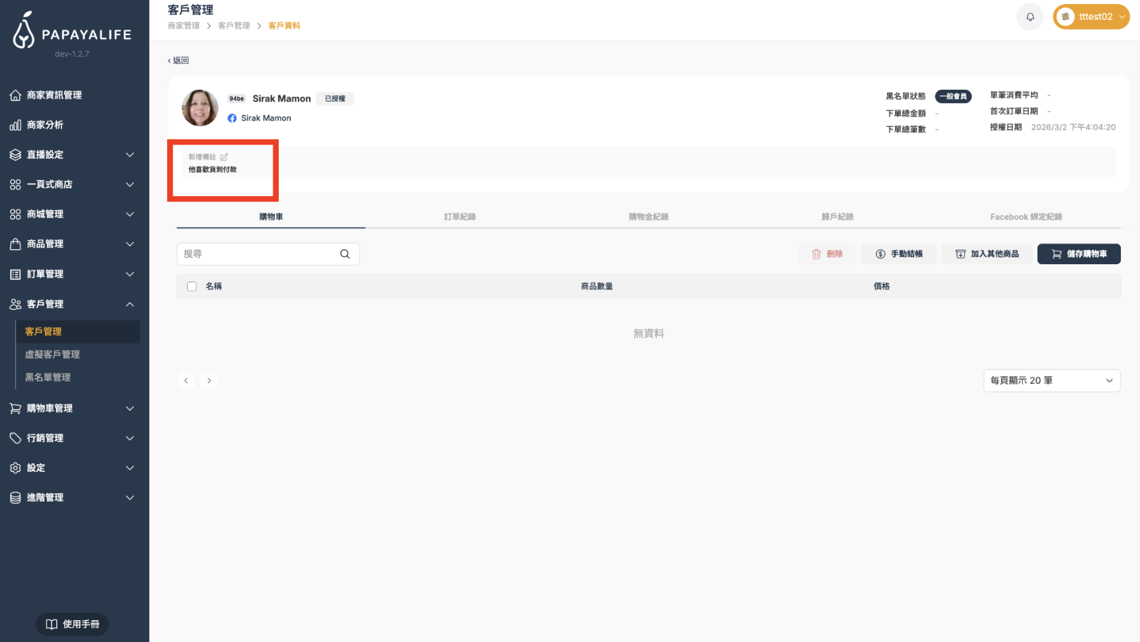Screen dimensions: 1140x642
Task: Click the search magnifier icon
Action: (345, 254)
